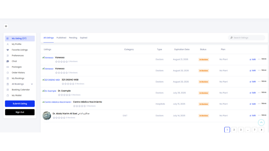269x151 pixels.
Task: Open More options for Centro Médico Nacimiento
Action: click(262, 104)
